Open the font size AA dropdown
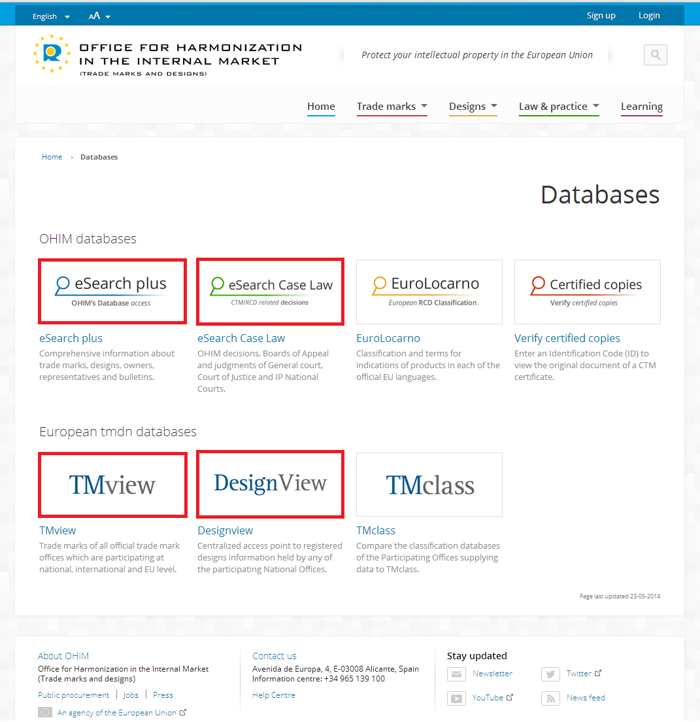 click(x=99, y=16)
